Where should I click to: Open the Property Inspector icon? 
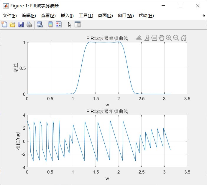(x=78, y=24)
